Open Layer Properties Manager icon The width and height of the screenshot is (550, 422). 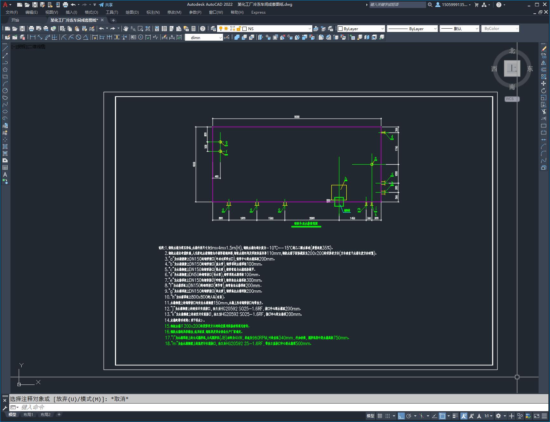pos(213,29)
